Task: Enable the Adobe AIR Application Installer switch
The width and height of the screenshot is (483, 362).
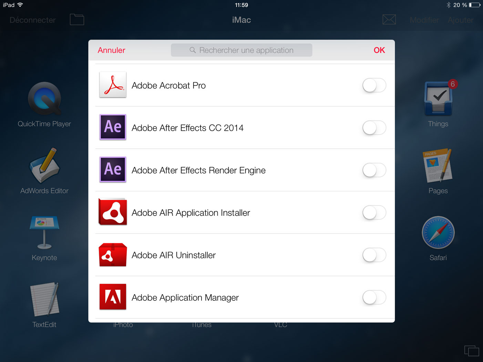Action: pos(374,212)
